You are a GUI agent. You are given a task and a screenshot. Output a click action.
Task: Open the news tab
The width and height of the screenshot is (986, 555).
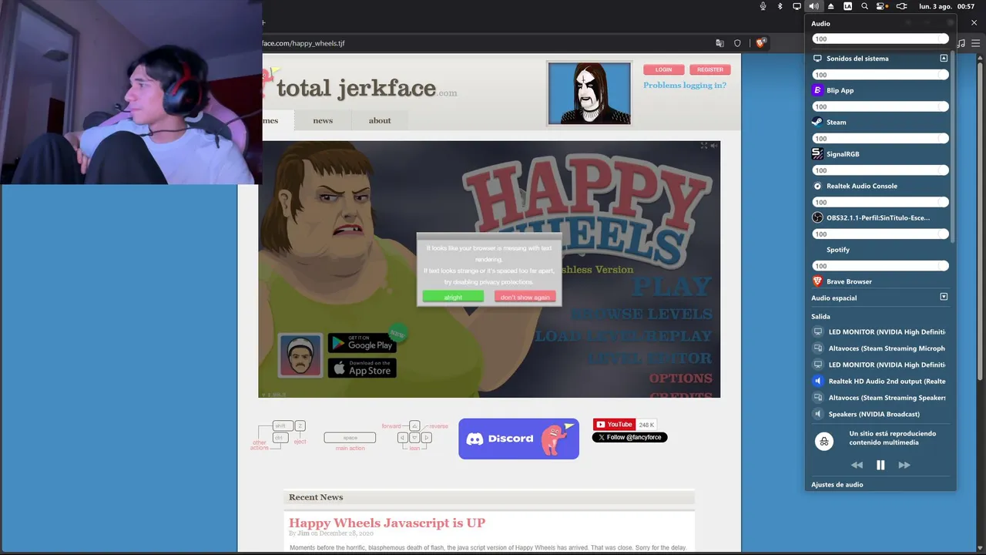(x=323, y=120)
